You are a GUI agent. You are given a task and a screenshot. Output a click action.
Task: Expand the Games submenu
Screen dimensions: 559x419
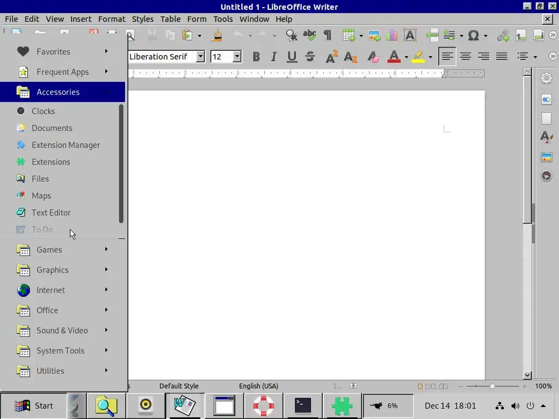(62, 249)
